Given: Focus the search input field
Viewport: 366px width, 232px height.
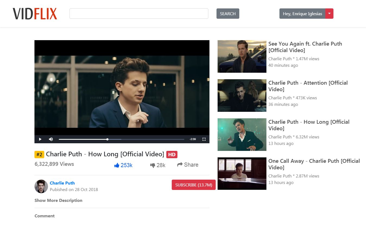Looking at the screenshot, I should (139, 14).
